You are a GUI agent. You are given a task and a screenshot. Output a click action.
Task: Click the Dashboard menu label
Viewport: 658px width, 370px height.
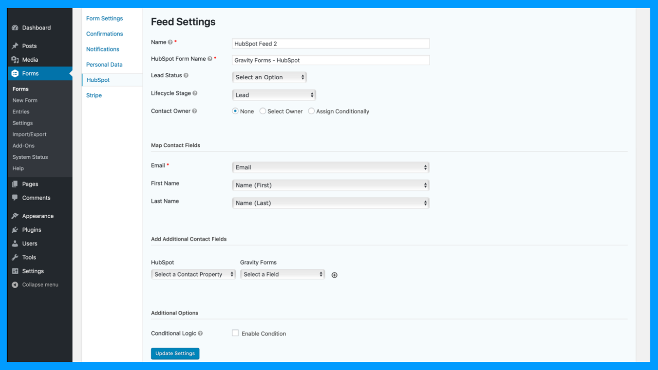click(37, 28)
